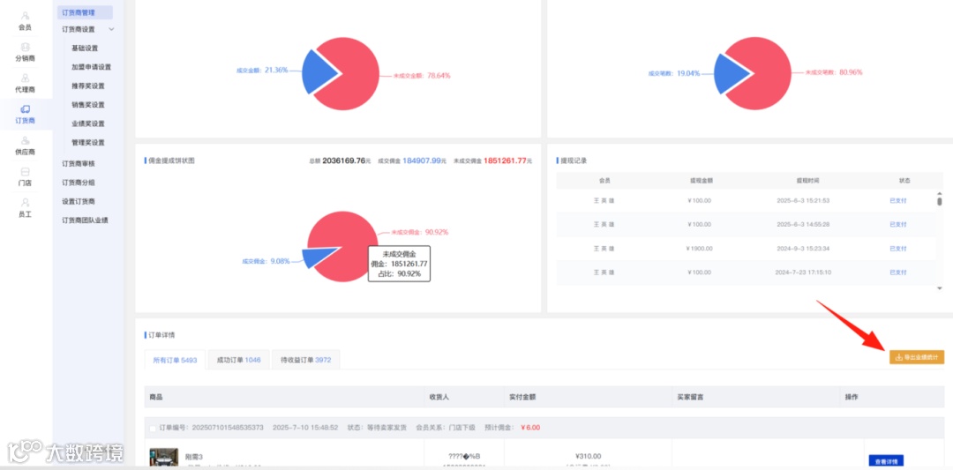Open the 供应商 section in the sidebar
This screenshot has width=953, height=470.
pos(25,145)
